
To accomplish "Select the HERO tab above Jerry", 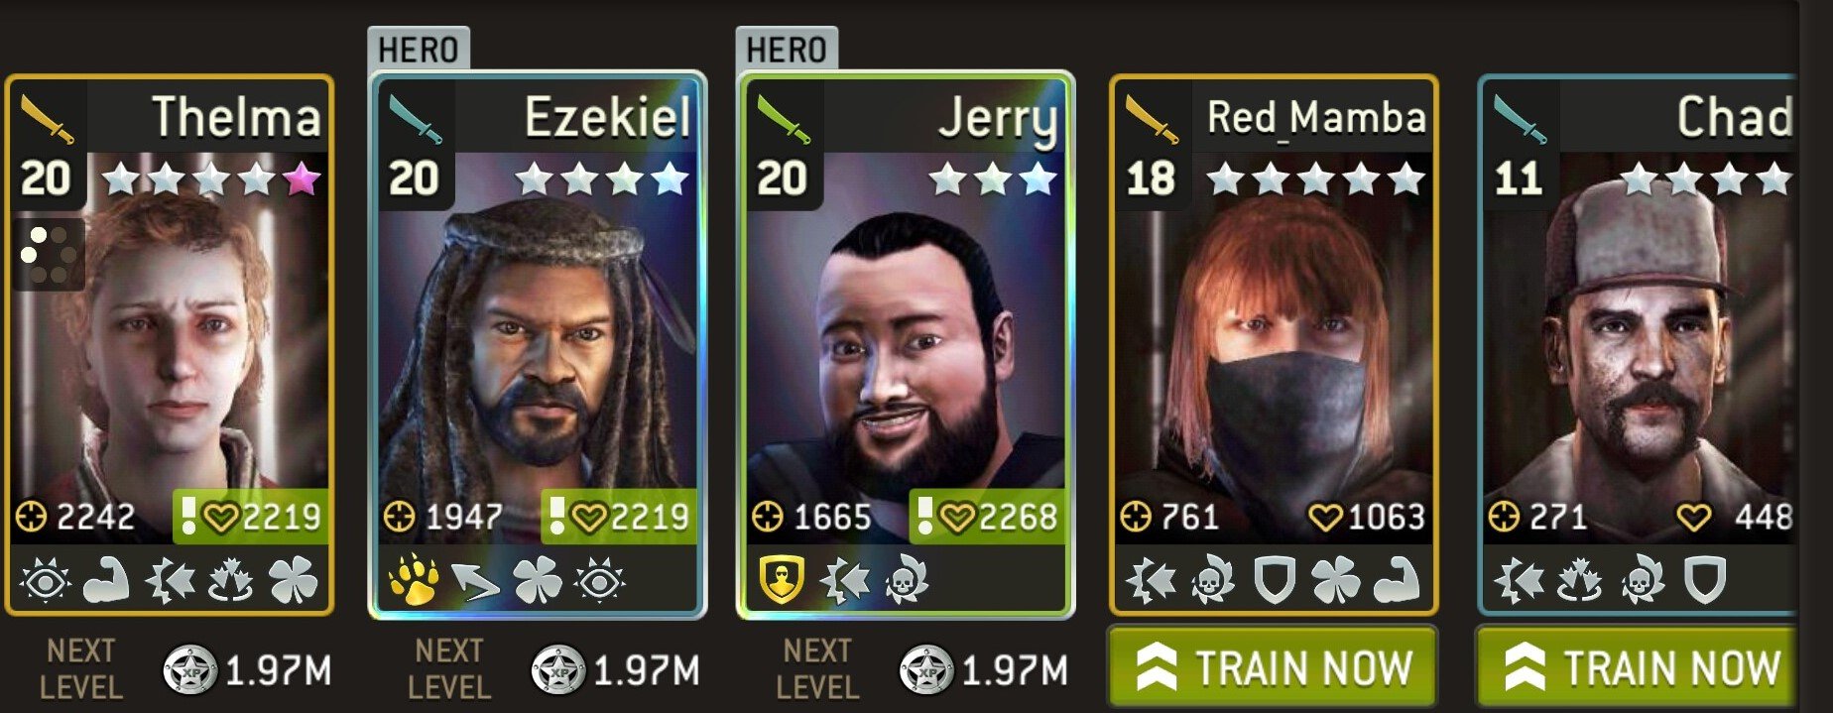I will click(x=787, y=49).
